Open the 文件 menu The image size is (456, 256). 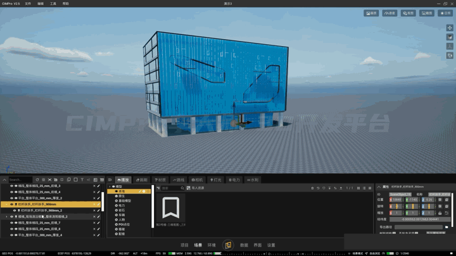[x=28, y=4]
